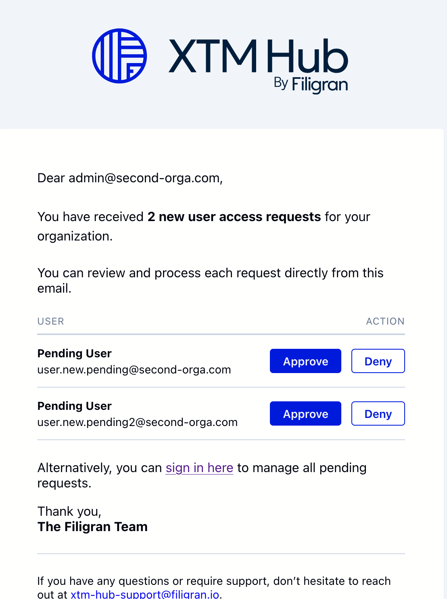
Task: Click the ACTION column header
Action: point(385,321)
